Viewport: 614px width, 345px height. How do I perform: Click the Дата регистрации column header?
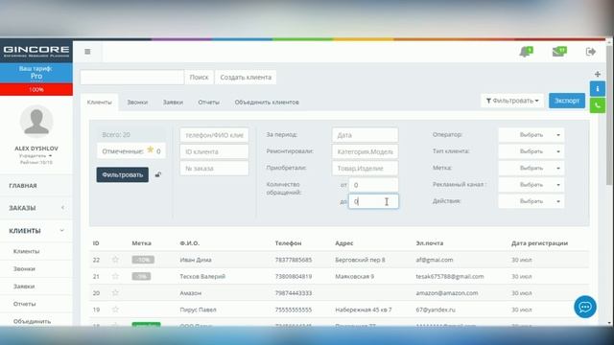539,242
